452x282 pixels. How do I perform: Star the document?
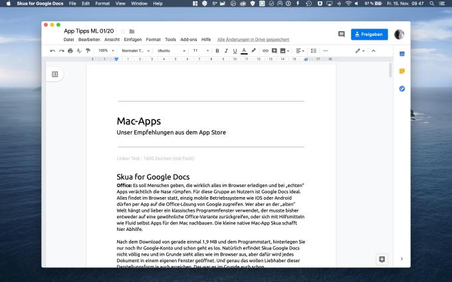pyautogui.click(x=123, y=31)
